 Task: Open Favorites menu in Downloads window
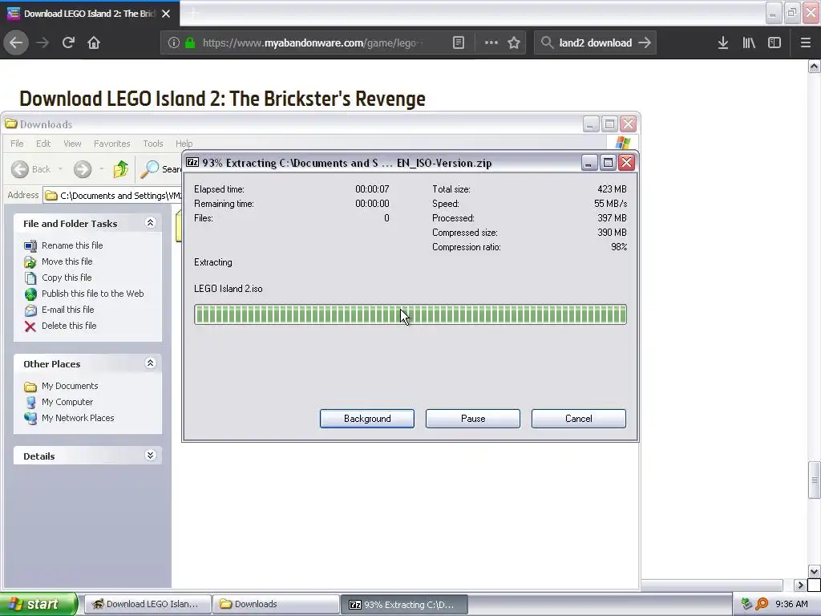click(111, 144)
